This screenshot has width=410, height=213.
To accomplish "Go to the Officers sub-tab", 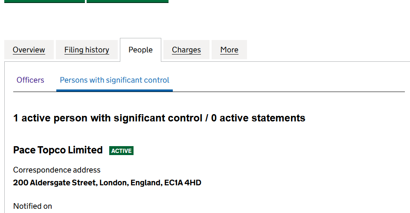I will (30, 80).
